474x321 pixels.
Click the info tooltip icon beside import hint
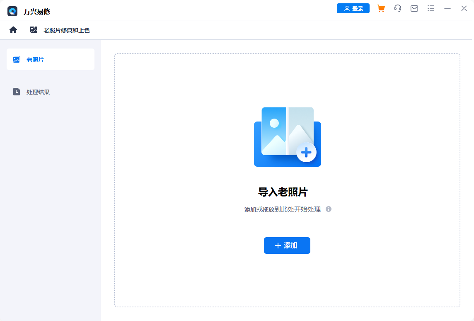point(329,209)
